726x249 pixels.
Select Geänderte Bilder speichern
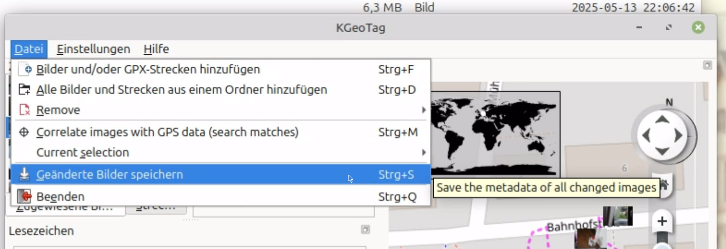220,174
